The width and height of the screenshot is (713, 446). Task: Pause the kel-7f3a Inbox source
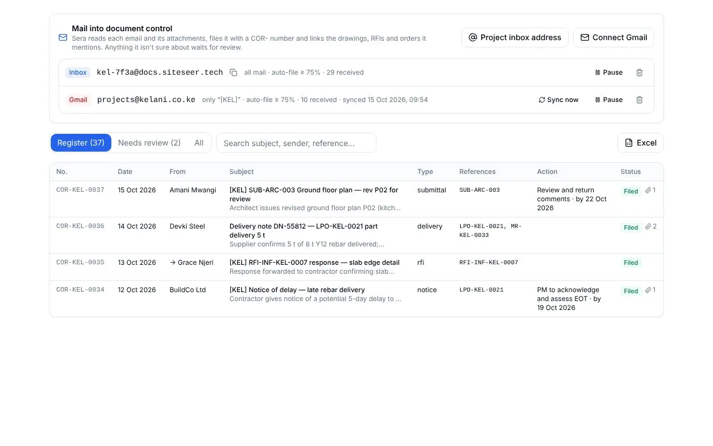point(609,72)
